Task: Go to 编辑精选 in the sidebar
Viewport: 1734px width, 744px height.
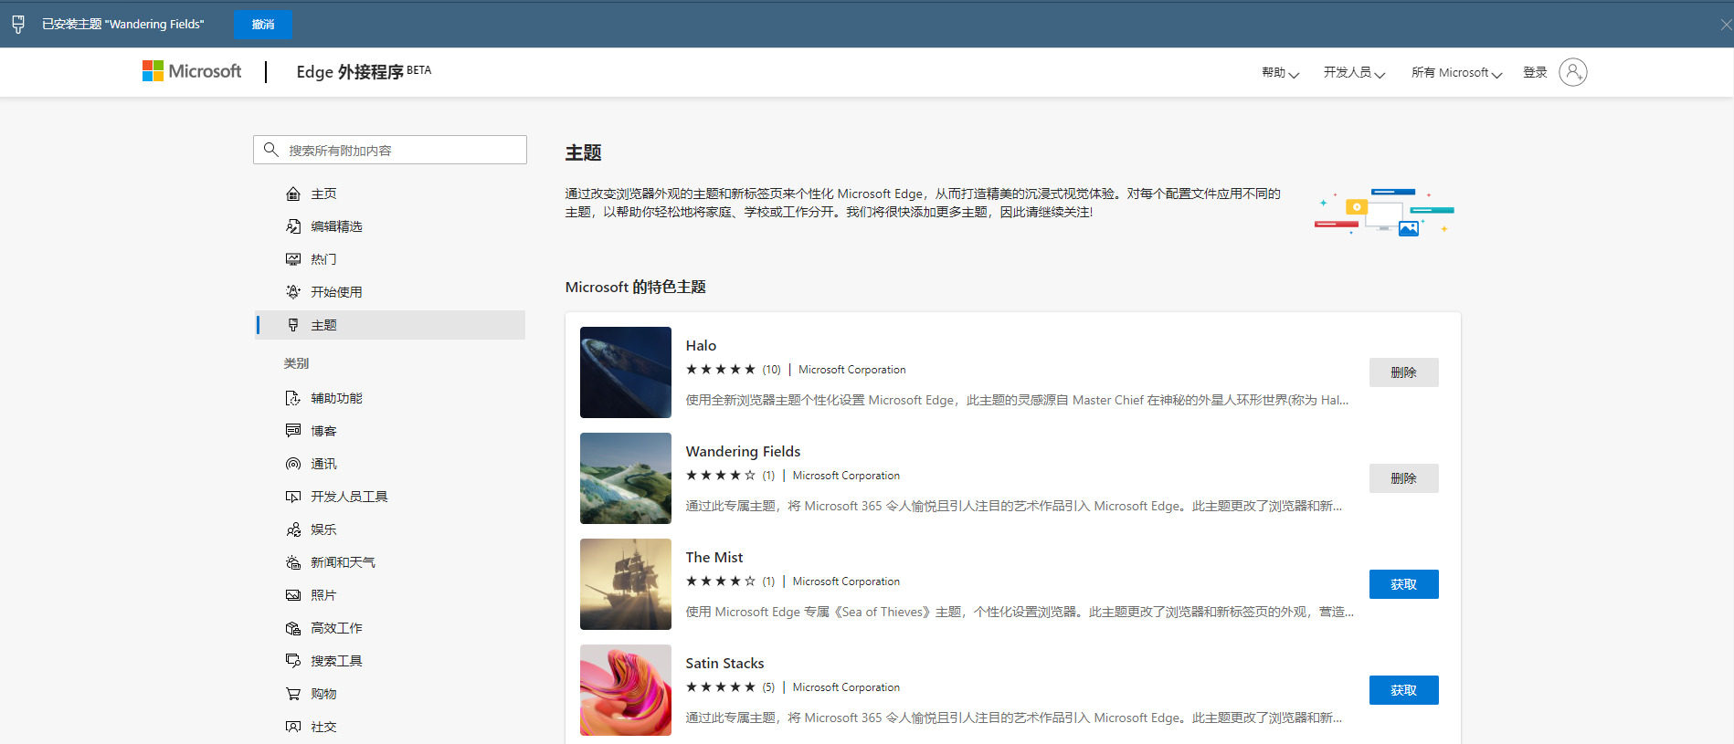Action: click(x=390, y=226)
